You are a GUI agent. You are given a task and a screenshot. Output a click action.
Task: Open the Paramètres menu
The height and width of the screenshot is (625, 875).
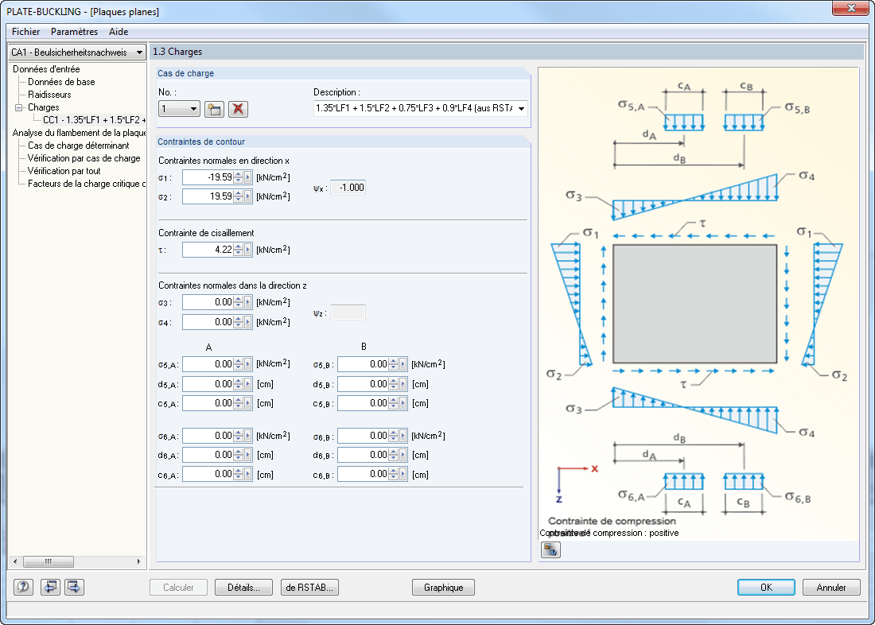click(74, 32)
